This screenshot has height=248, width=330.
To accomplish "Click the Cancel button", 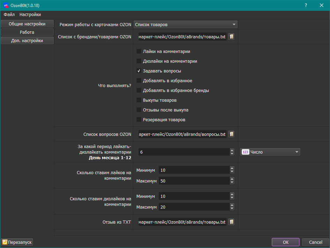I will click(315, 242).
